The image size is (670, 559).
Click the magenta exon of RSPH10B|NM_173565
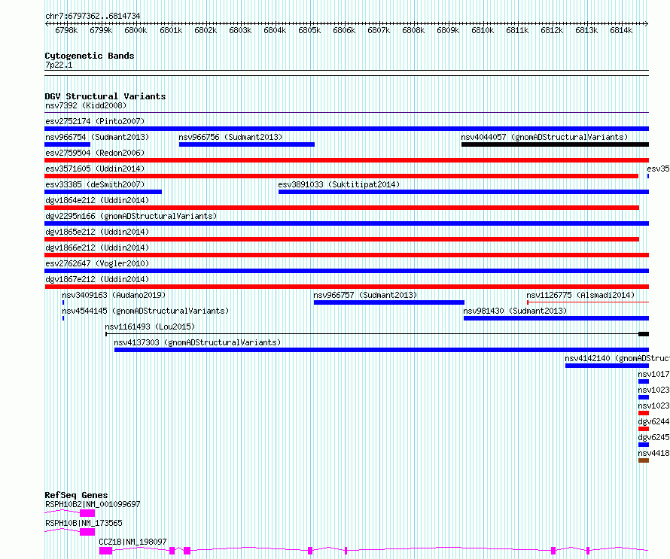coord(87,532)
